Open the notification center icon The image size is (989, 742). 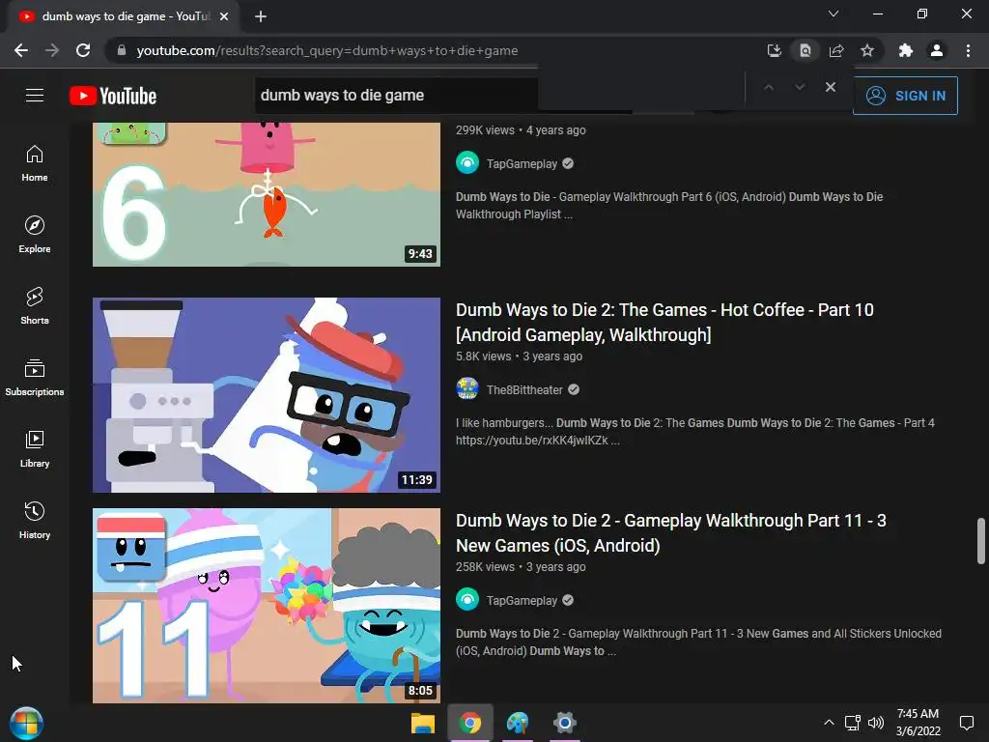pyautogui.click(x=966, y=723)
